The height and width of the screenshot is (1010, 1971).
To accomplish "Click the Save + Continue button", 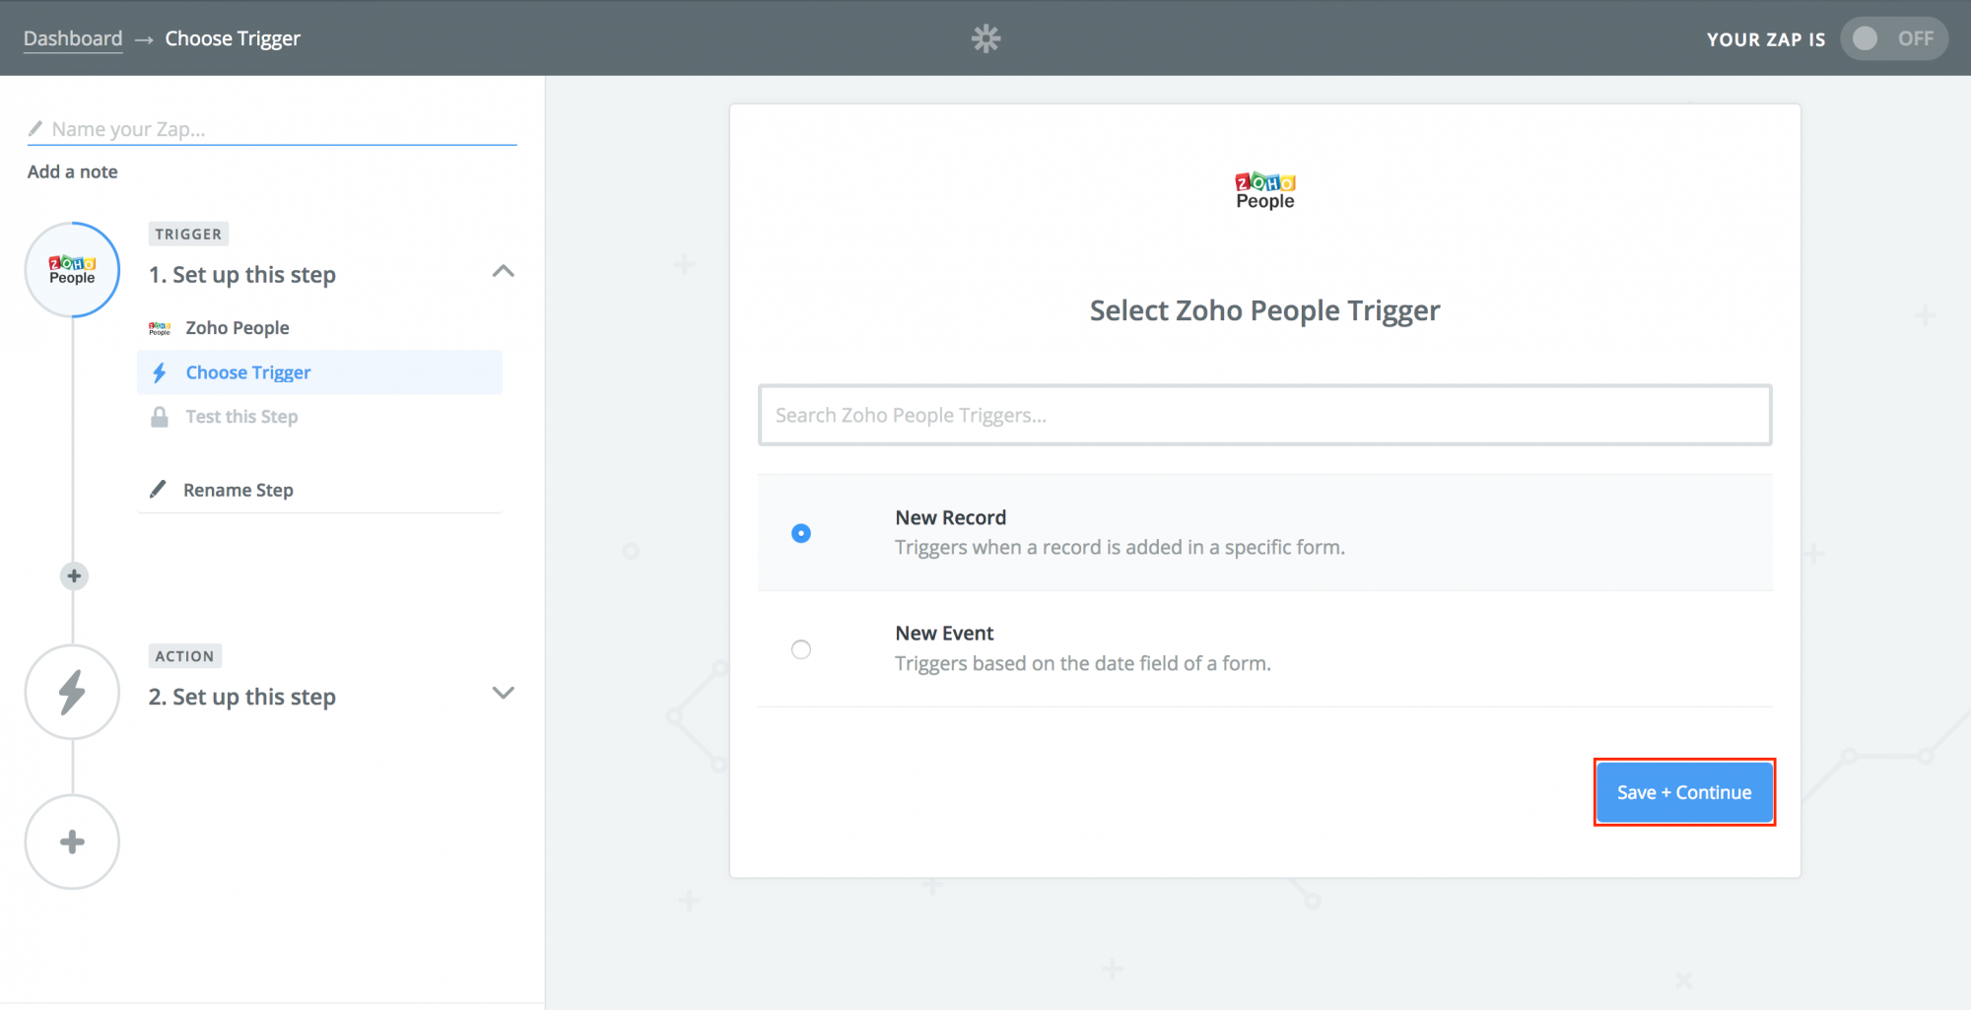I will click(1684, 792).
